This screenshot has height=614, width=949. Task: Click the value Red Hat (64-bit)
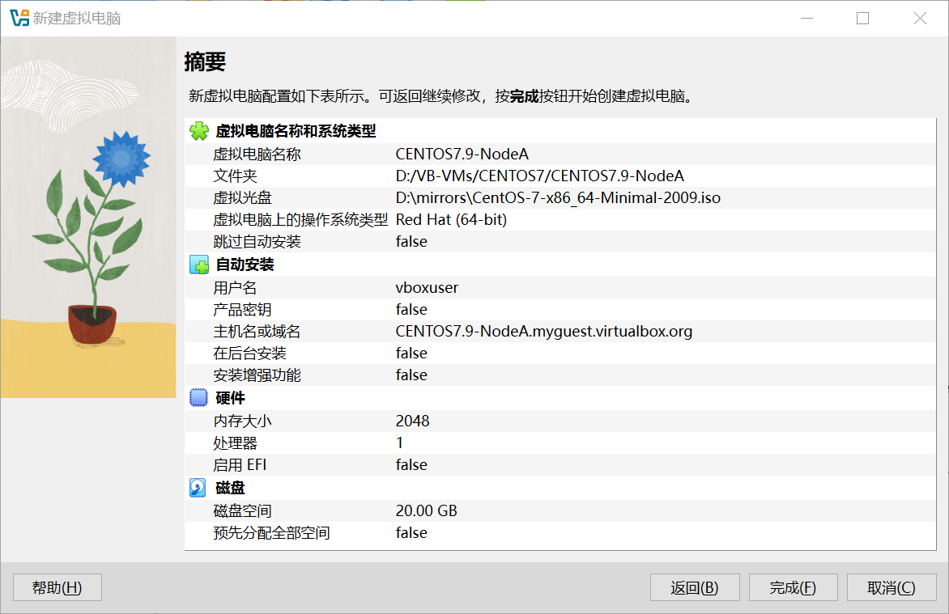pos(452,219)
